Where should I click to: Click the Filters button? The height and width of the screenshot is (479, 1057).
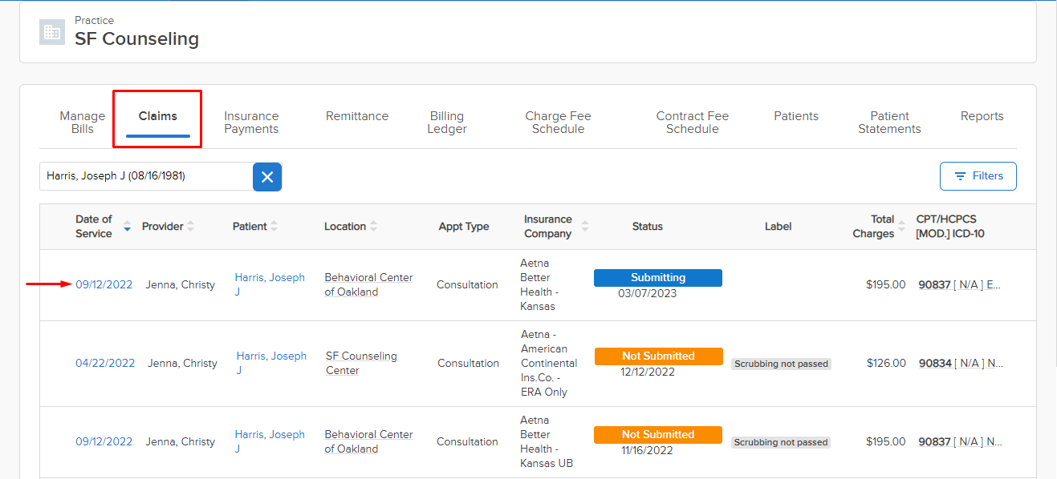(978, 175)
